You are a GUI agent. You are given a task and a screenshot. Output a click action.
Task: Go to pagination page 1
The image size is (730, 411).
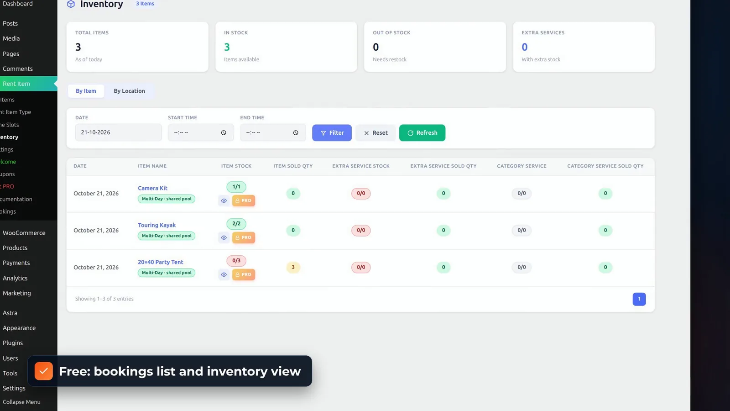tap(639, 299)
